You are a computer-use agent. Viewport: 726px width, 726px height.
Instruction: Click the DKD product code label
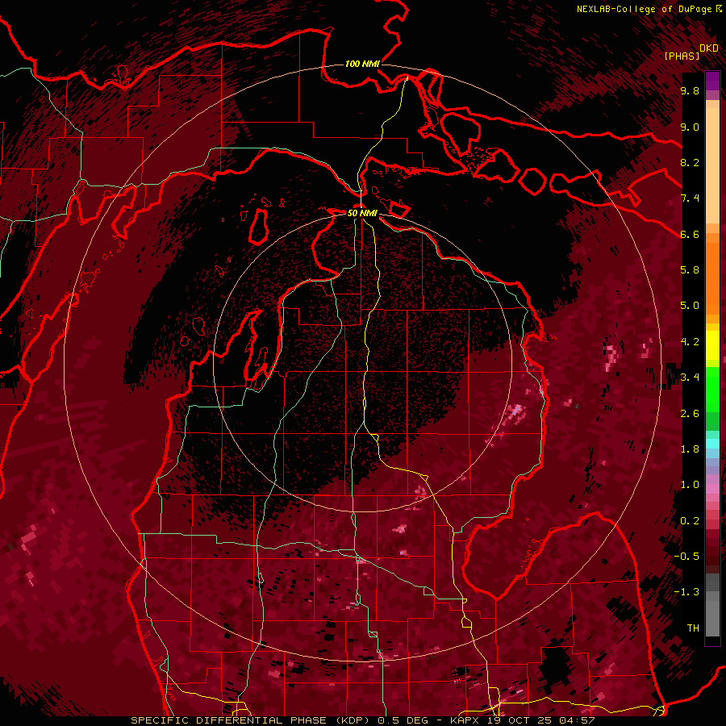coord(709,48)
